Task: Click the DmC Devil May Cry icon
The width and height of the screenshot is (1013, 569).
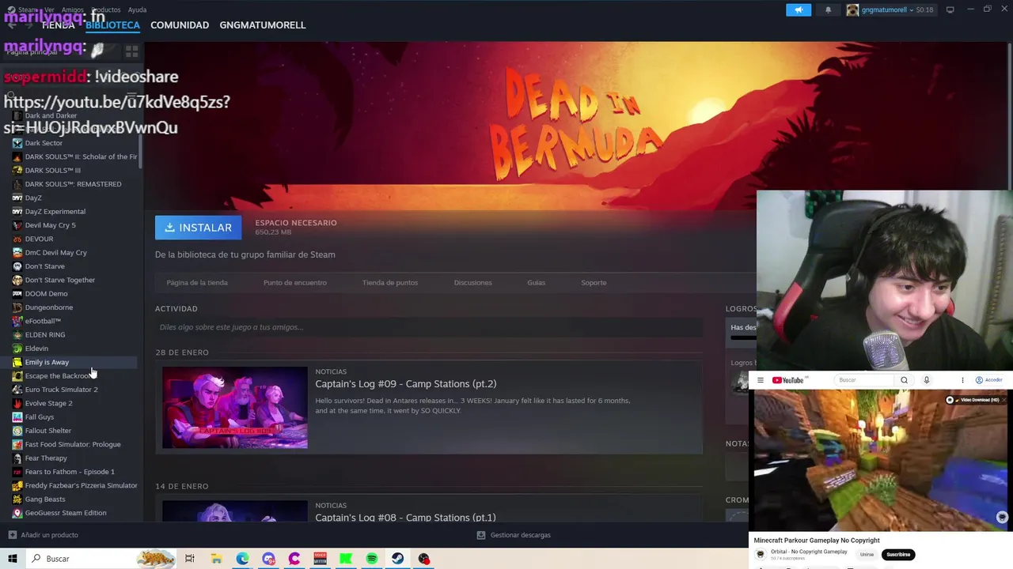Action: pos(17,252)
